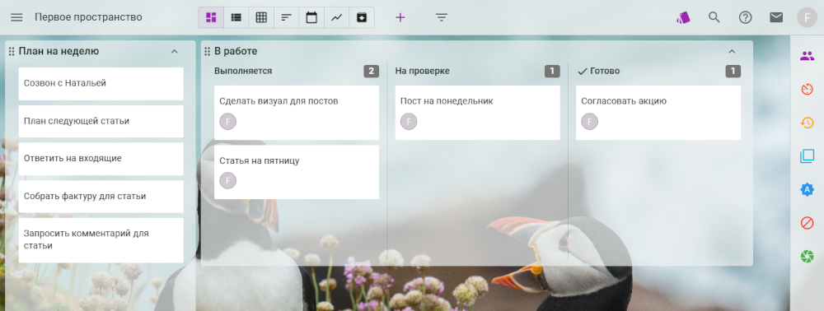Click the Первое пространство title
The height and width of the screenshot is (311, 824).
88,17
